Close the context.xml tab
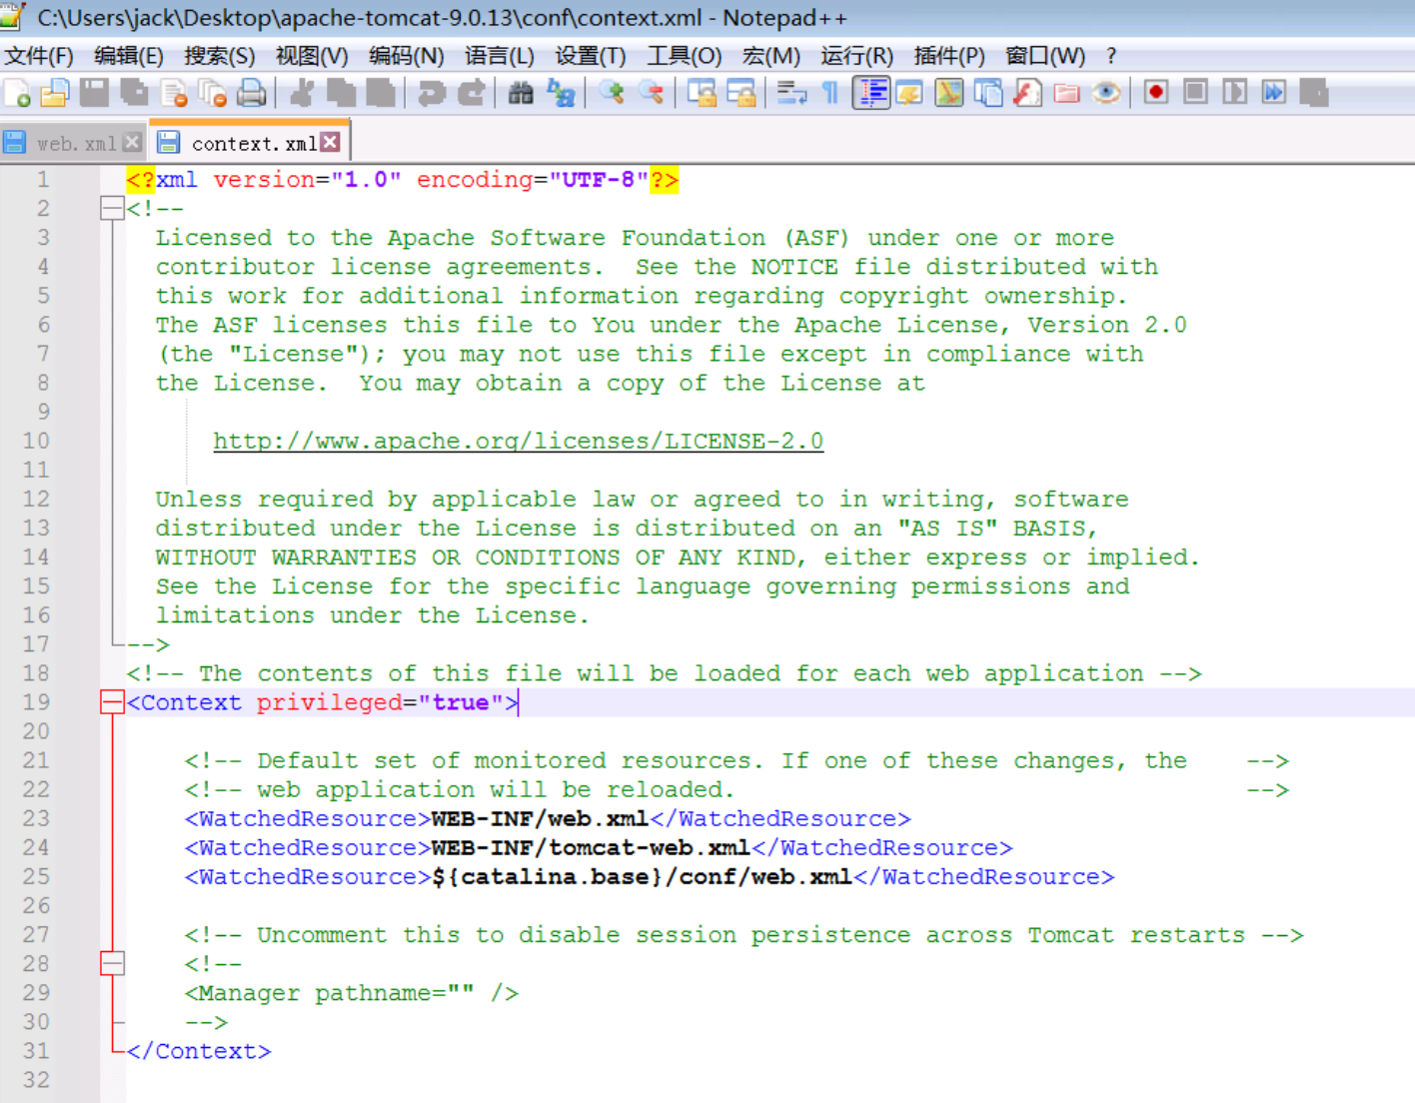The width and height of the screenshot is (1415, 1103). pyautogui.click(x=331, y=143)
